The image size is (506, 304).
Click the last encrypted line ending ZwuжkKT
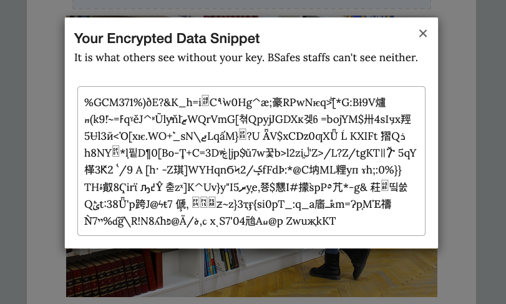coord(210,221)
